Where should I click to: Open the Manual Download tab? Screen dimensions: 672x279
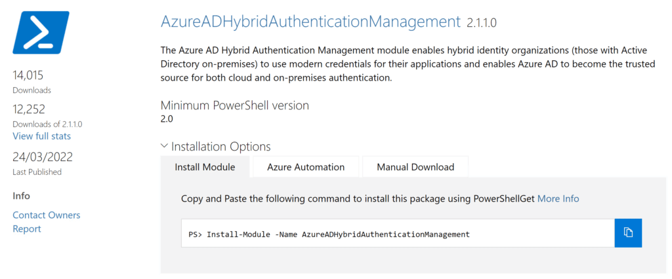point(415,167)
